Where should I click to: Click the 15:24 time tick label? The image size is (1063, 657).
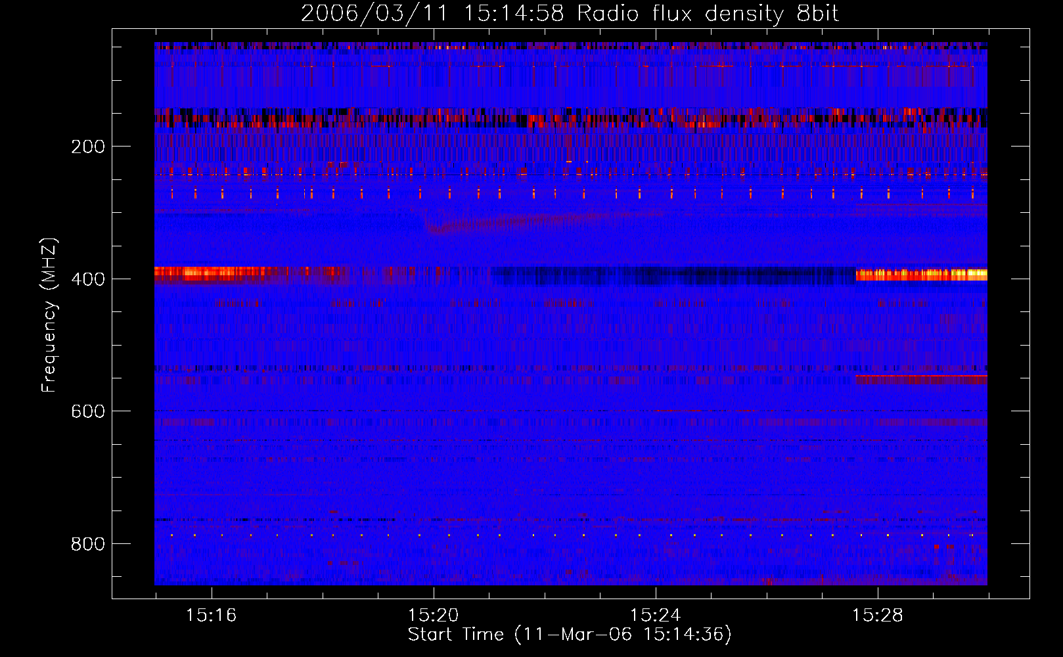point(656,616)
